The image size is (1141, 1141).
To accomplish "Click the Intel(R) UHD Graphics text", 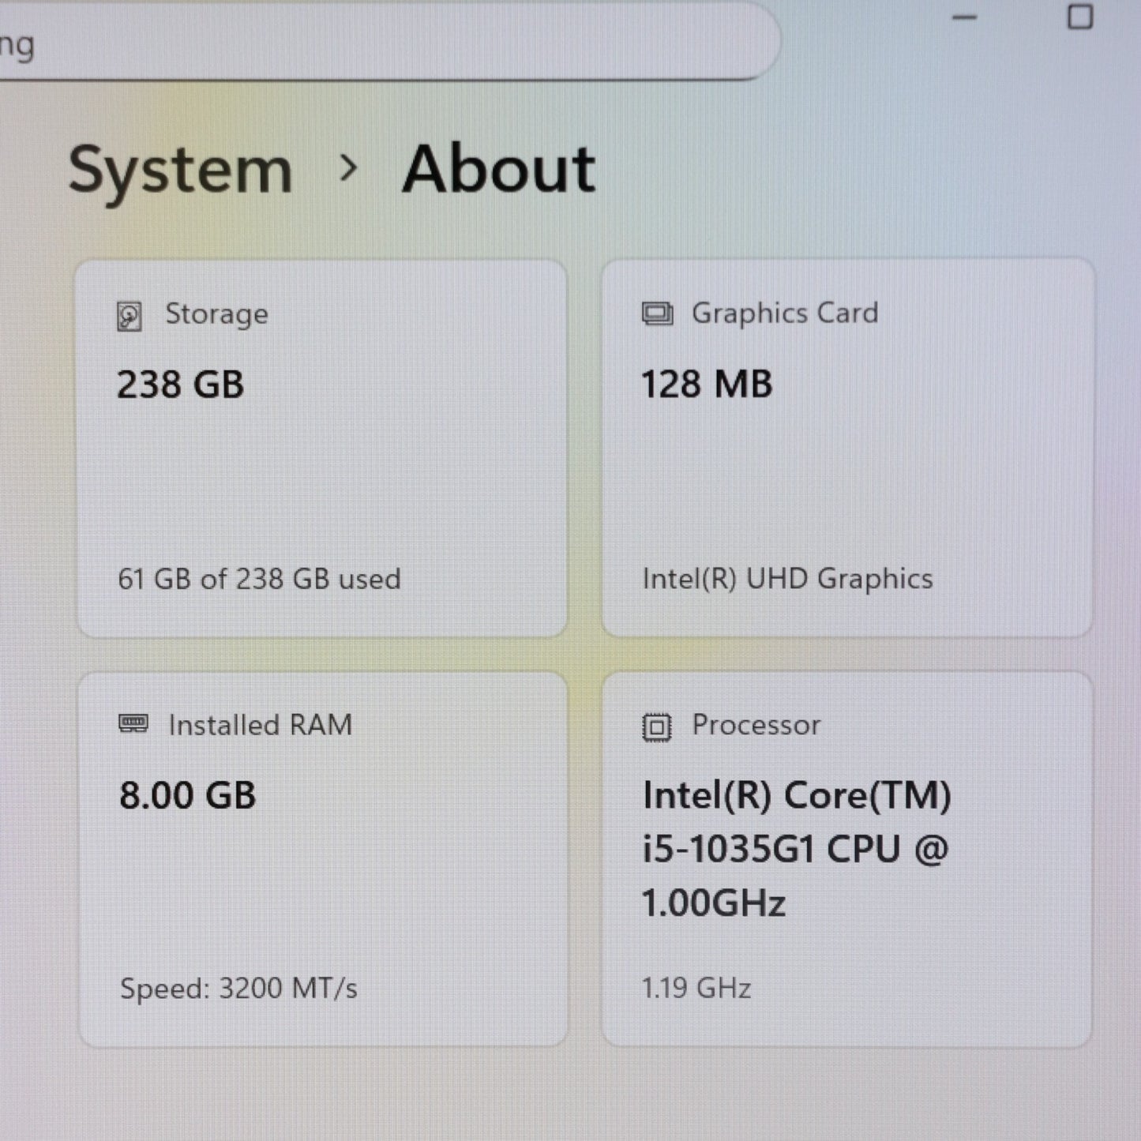I will (x=787, y=579).
